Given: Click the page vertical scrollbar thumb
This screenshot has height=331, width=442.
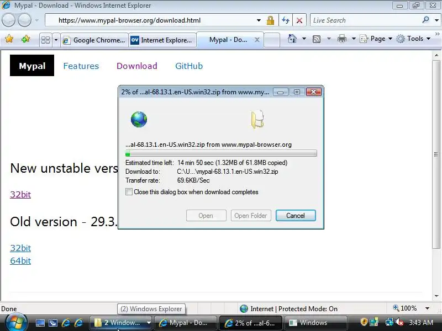Looking at the screenshot, I should 436,154.
